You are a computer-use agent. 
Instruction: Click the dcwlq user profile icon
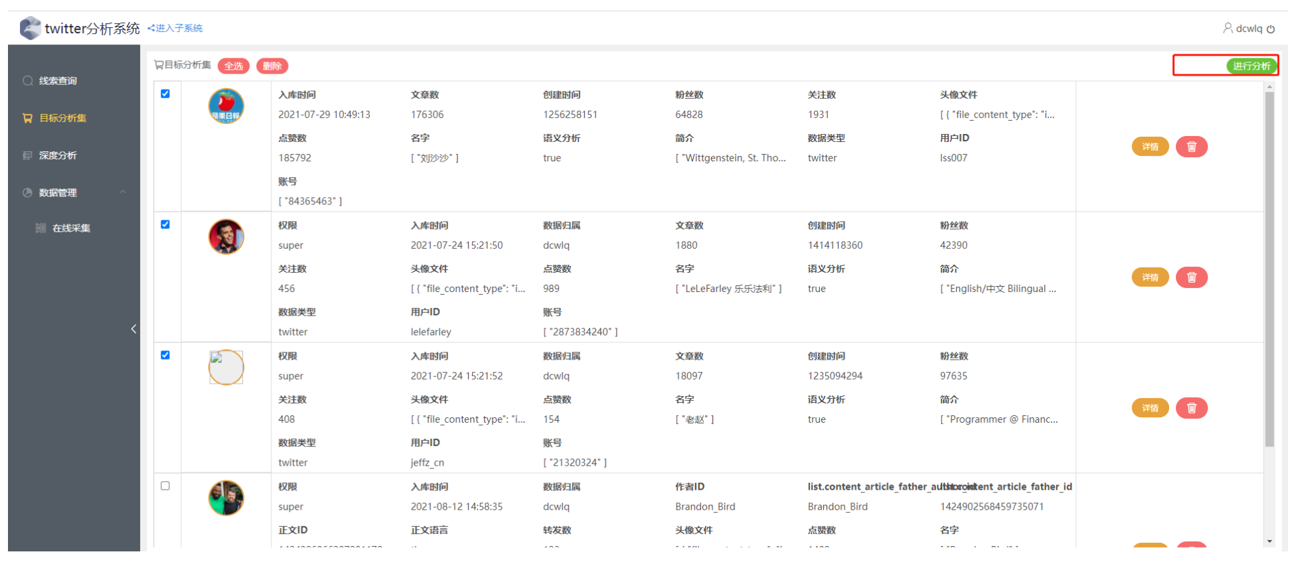1228,28
